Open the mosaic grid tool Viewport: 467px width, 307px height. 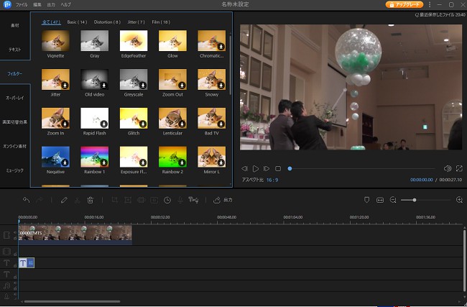141,200
